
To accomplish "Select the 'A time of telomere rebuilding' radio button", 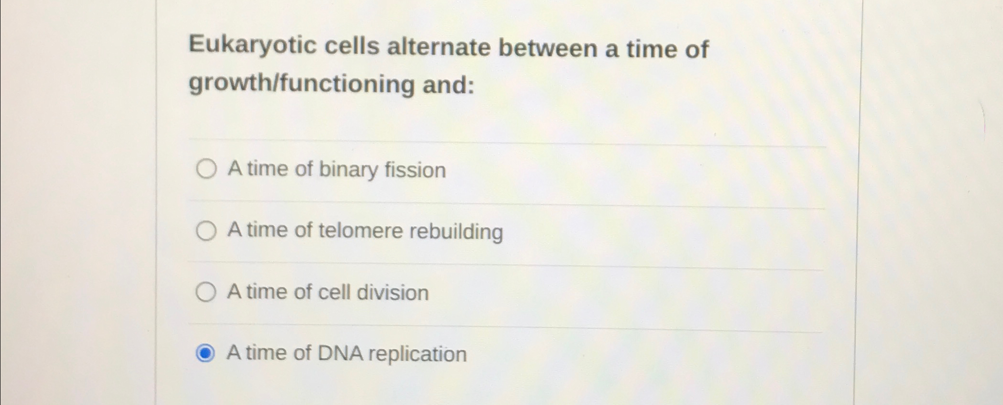I will tap(206, 231).
